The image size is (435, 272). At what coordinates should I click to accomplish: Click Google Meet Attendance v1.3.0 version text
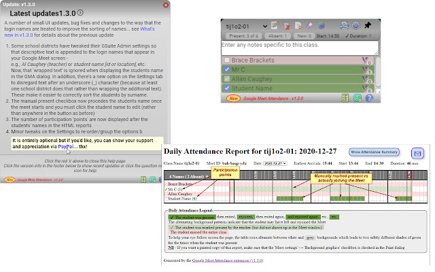click(273, 98)
